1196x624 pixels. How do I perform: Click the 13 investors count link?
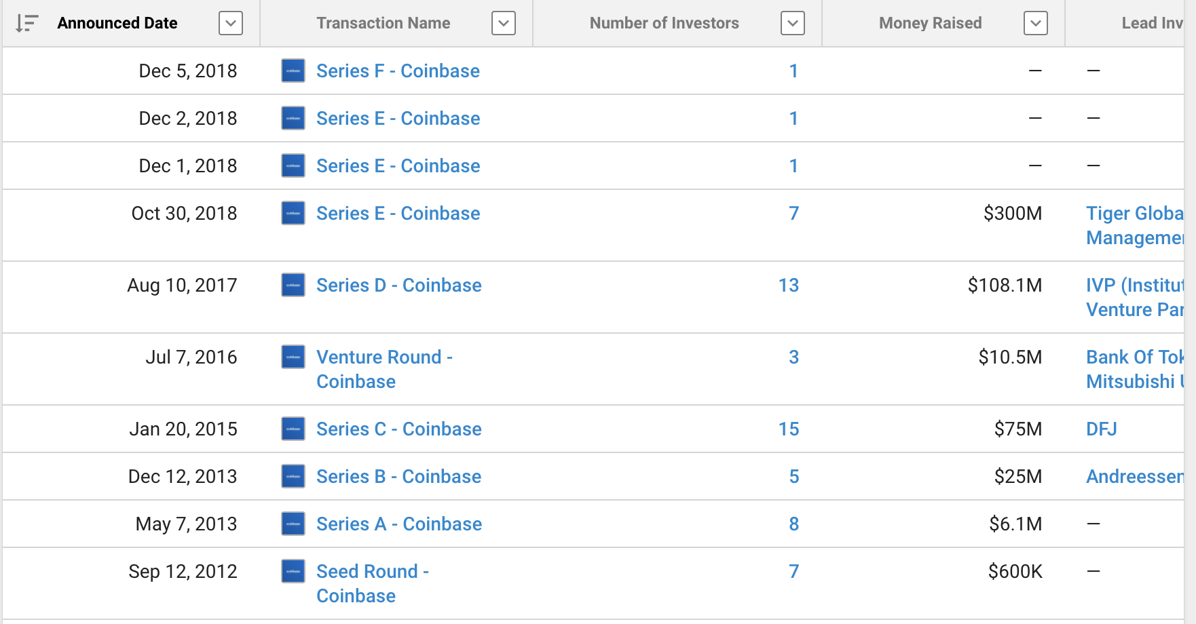[788, 286]
